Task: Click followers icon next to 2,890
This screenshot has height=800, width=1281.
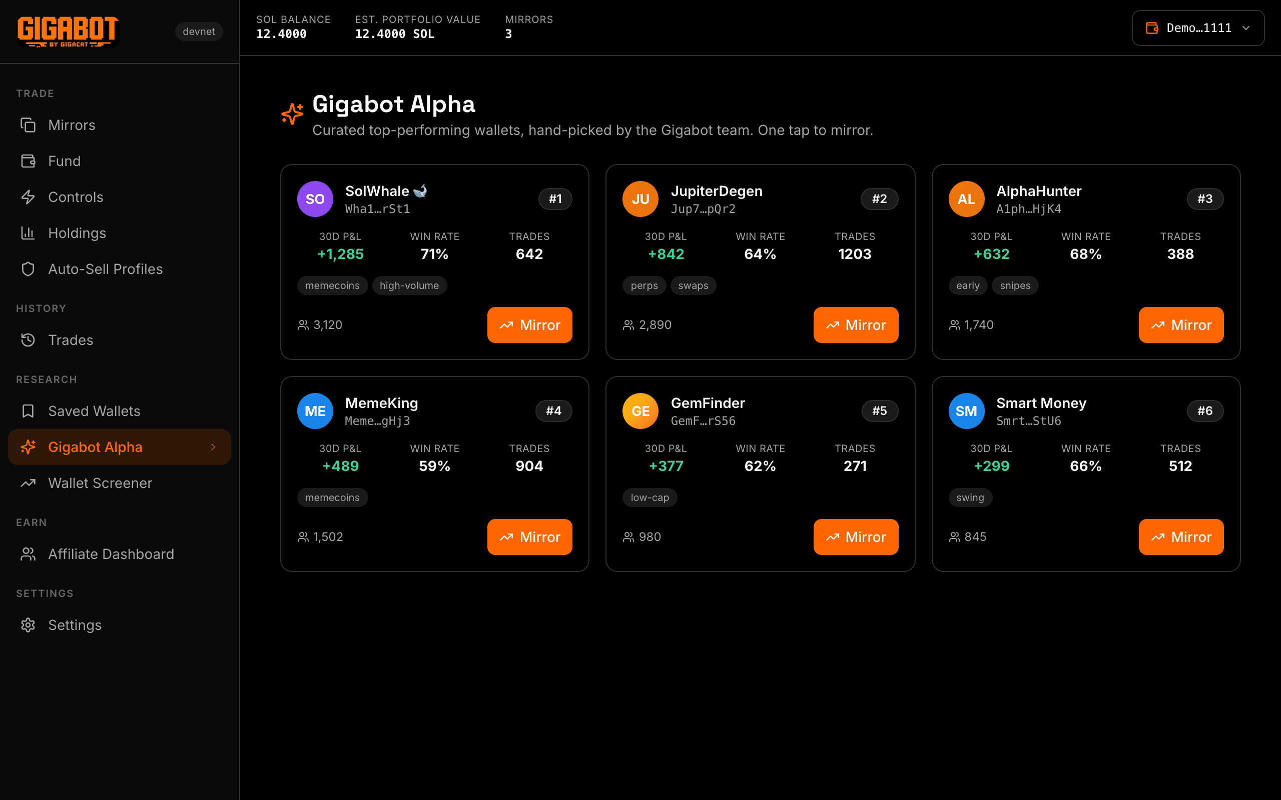Action: click(x=629, y=325)
